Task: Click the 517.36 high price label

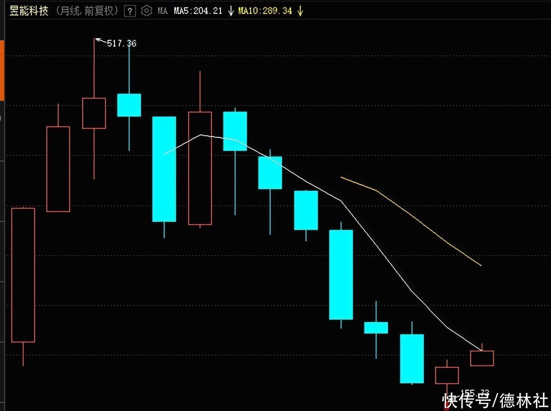Action: coord(121,43)
